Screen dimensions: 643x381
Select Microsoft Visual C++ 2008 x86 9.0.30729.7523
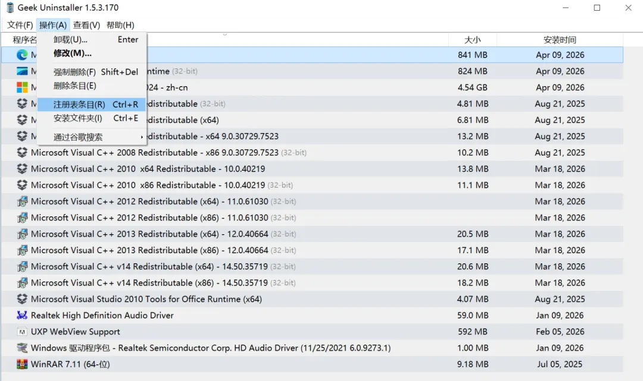click(313, 153)
